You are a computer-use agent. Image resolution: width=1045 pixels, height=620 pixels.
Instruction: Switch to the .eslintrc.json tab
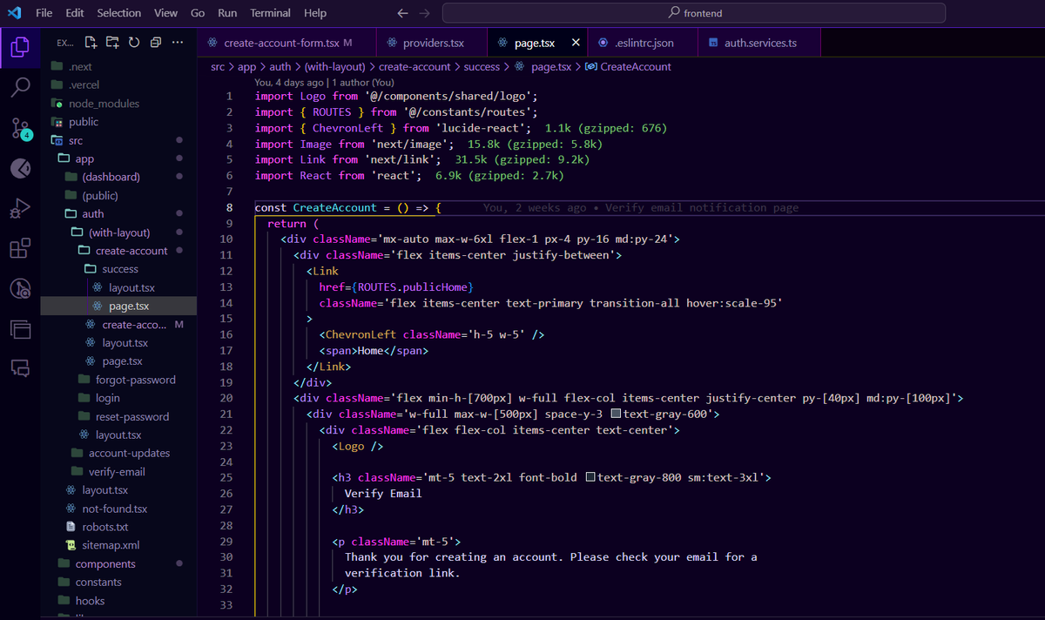point(644,43)
